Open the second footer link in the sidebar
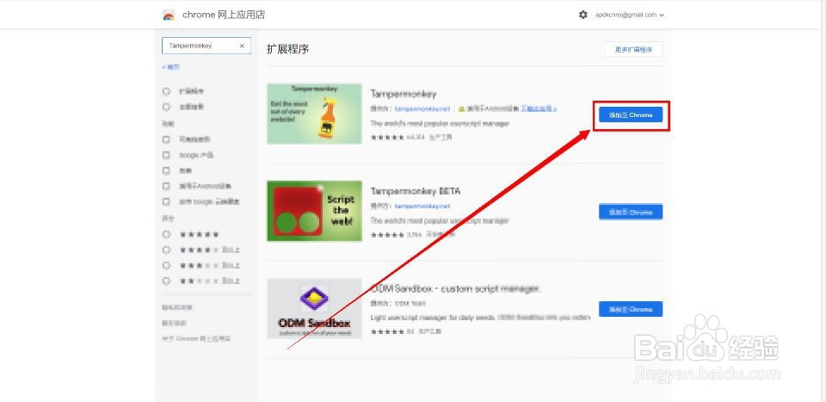Viewport: 826px width, 402px height. coord(175,323)
